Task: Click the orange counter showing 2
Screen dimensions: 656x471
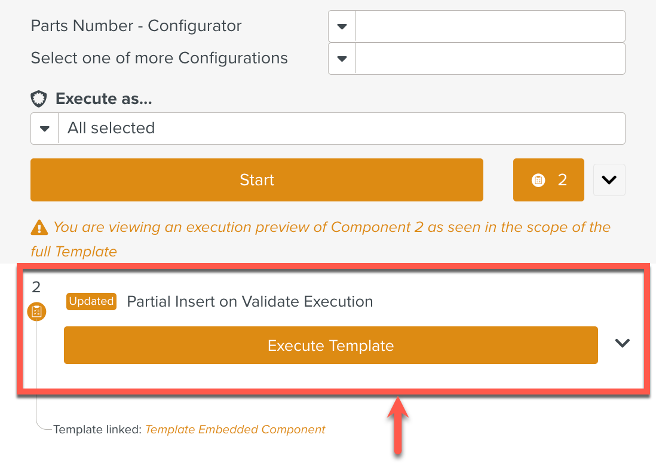Action: [x=548, y=179]
